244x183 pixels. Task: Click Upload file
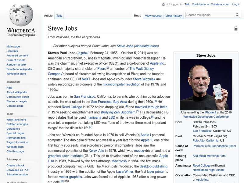coord(13,128)
